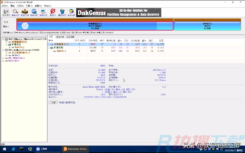Open the 查看(V) menu
Screen dimensions: 245x153
(38, 6)
